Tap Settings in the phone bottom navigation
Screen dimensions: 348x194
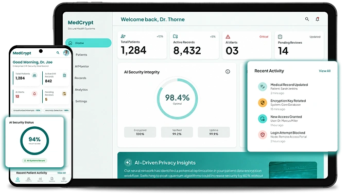click(x=64, y=179)
